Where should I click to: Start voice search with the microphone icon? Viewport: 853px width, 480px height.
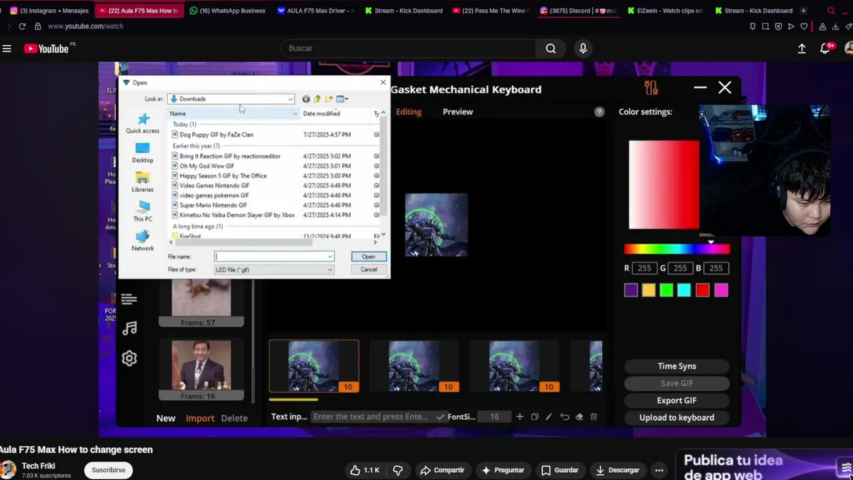click(583, 48)
